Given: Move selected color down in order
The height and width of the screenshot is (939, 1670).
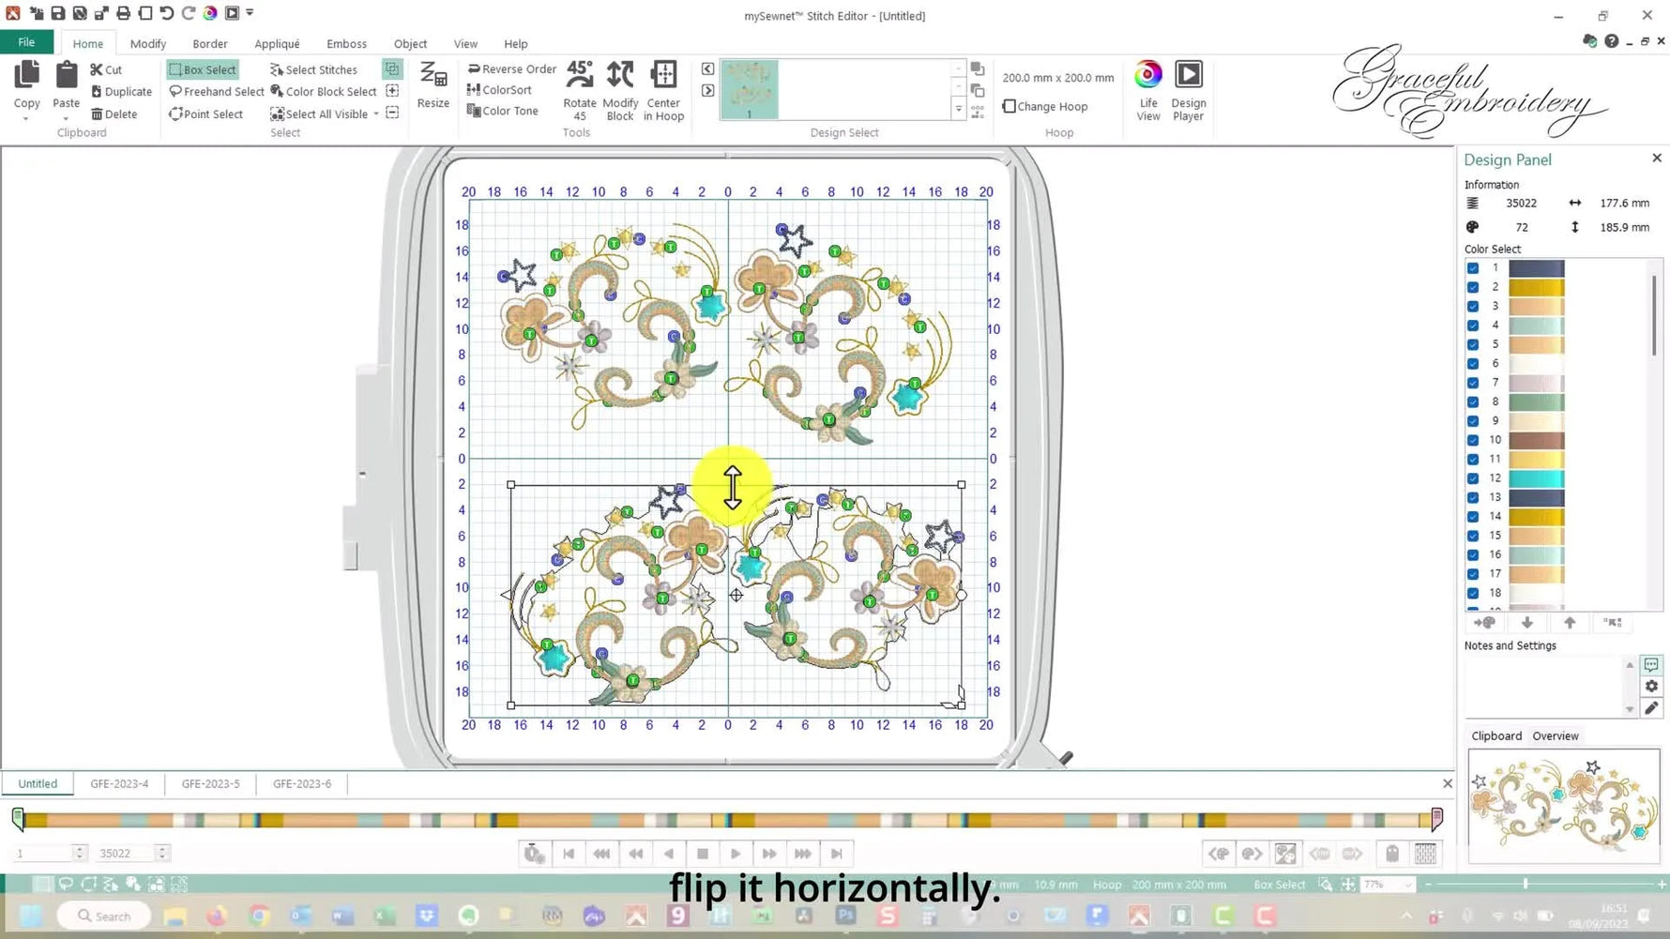Looking at the screenshot, I should click(1527, 623).
